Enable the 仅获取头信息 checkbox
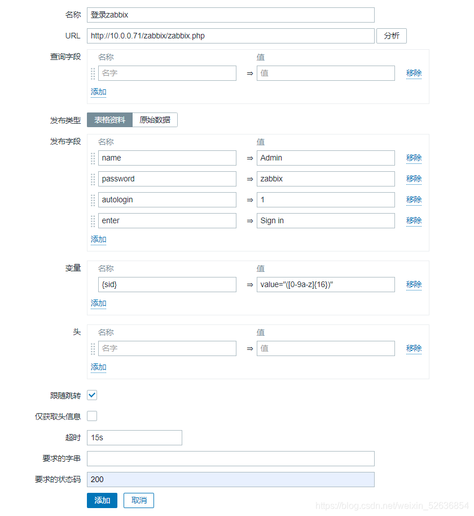Image resolution: width=474 pixels, height=516 pixels. (x=92, y=417)
